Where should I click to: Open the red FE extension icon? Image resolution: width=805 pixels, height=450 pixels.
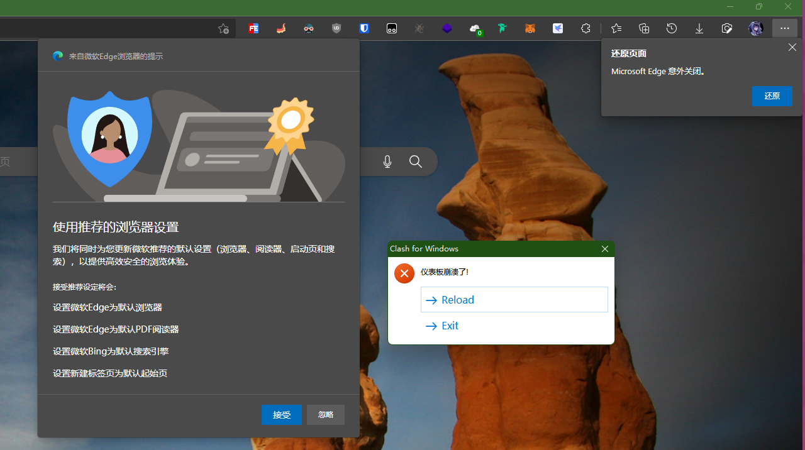(253, 28)
